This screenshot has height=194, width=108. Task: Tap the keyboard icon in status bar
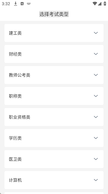pyautogui.click(x=29, y=4)
